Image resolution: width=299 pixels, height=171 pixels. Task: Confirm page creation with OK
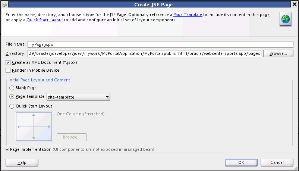point(241,162)
